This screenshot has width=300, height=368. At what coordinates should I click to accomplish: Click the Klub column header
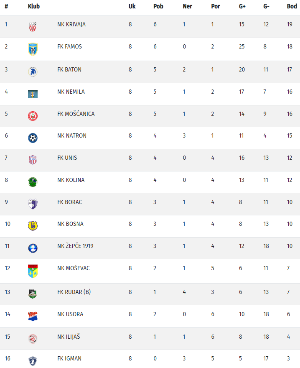tap(33, 7)
